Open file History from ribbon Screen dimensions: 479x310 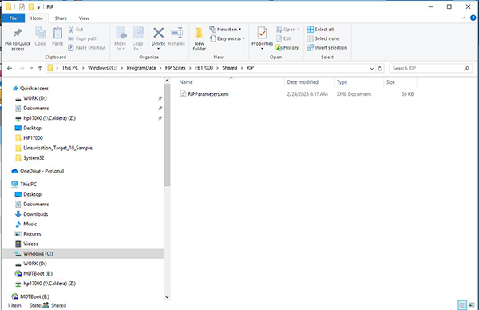[287, 48]
